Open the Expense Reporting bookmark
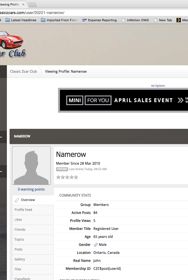 (99, 20)
